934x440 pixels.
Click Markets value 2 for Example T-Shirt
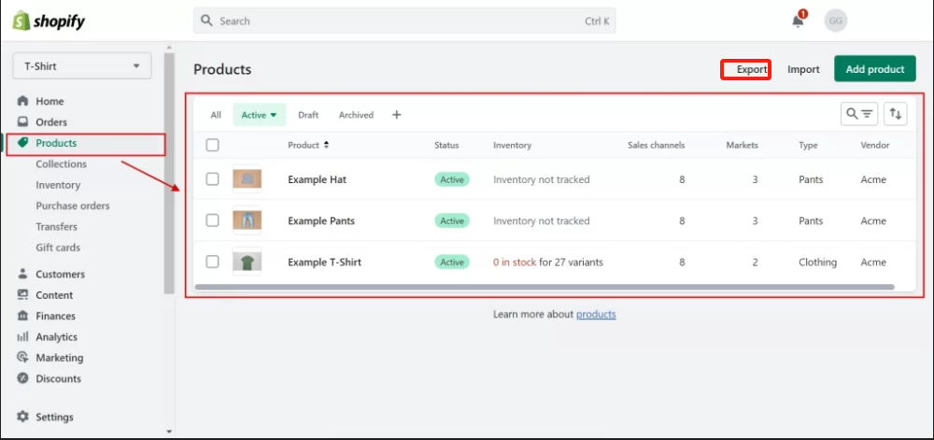click(x=755, y=262)
